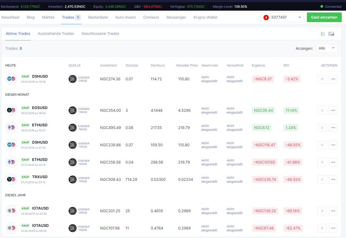Open the Märkte tab

(x=48, y=17)
